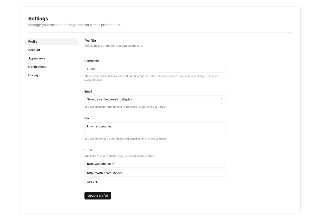Image resolution: width=325 pixels, height=220 pixels.
Task: Click the Username input field
Action: pyautogui.click(x=155, y=69)
